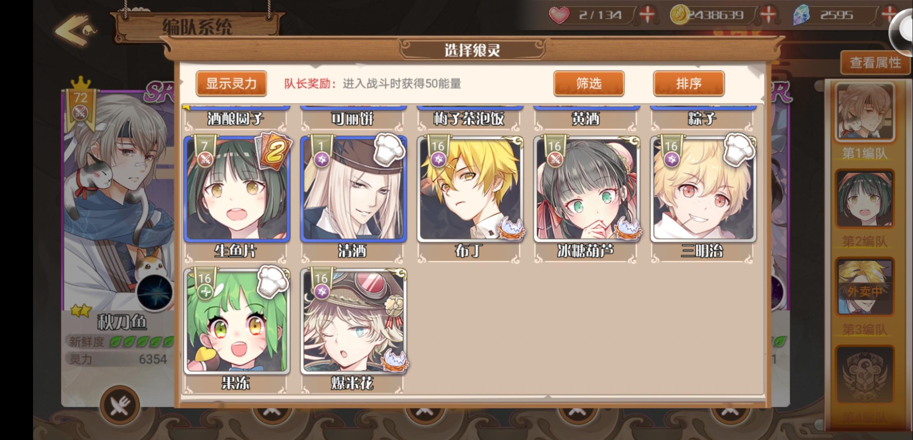Toggle 显示灵力 display button
The height and width of the screenshot is (440, 913).
tap(231, 84)
